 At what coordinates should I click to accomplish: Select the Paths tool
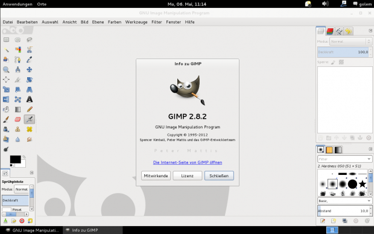coord(17,60)
